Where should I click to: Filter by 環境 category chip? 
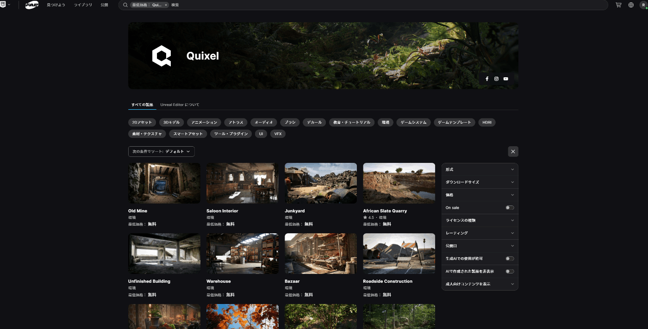385,122
